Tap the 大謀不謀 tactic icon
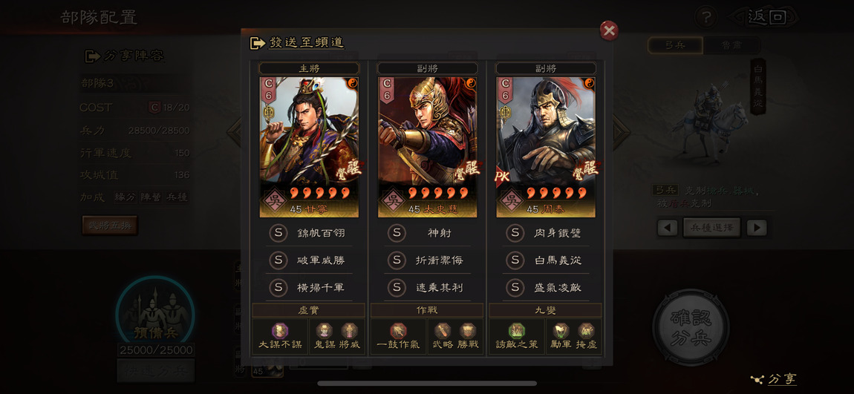 [x=279, y=331]
